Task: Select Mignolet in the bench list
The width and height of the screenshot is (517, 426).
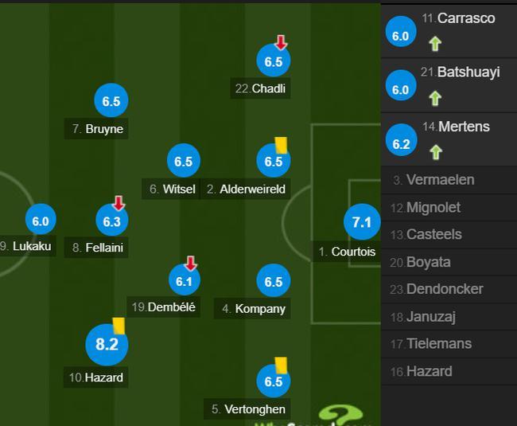Action: 449,208
